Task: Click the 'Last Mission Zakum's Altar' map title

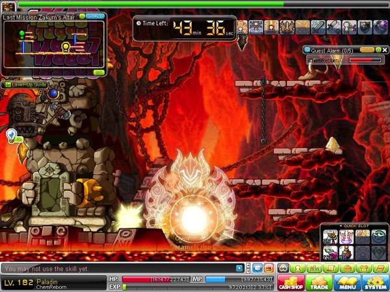Action: 39,17
